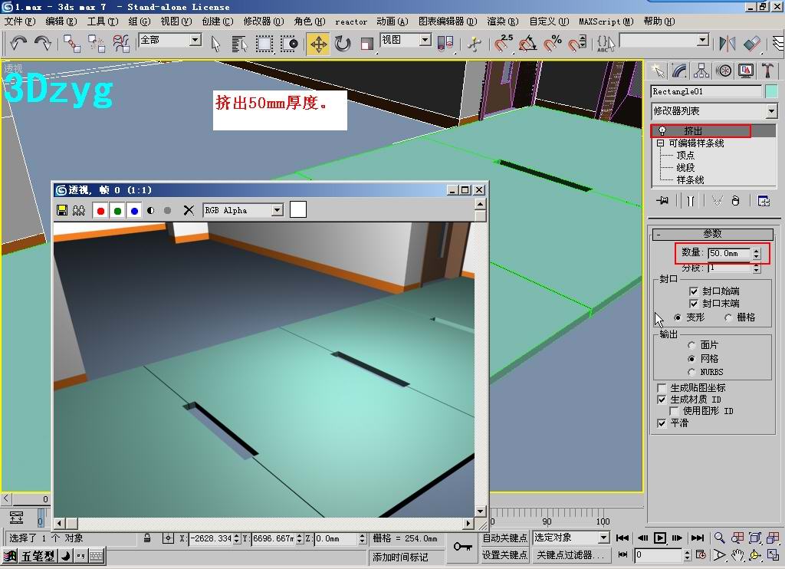This screenshot has width=785, height=569.
Task: Enable blue channel in render window
Action: tap(134, 211)
